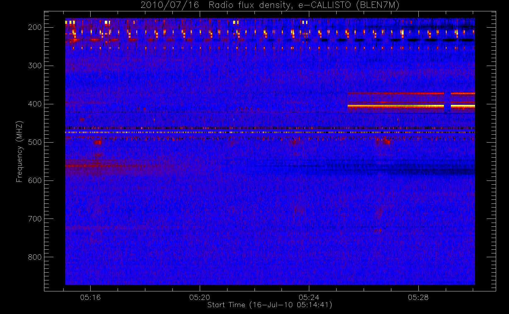Click the 05:20 time tick label

tap(200, 297)
